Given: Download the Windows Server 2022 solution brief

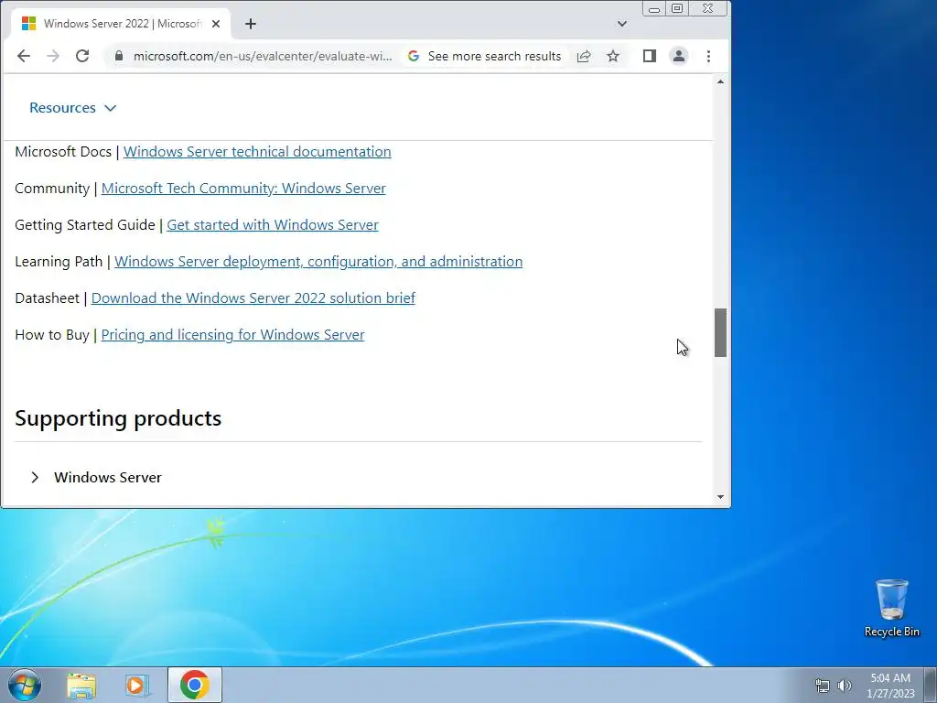Looking at the screenshot, I should (x=253, y=297).
